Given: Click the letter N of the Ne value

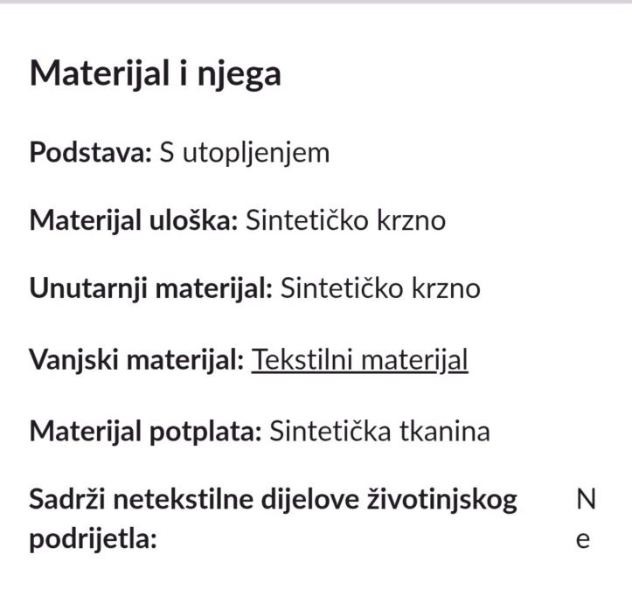Looking at the screenshot, I should 586,499.
